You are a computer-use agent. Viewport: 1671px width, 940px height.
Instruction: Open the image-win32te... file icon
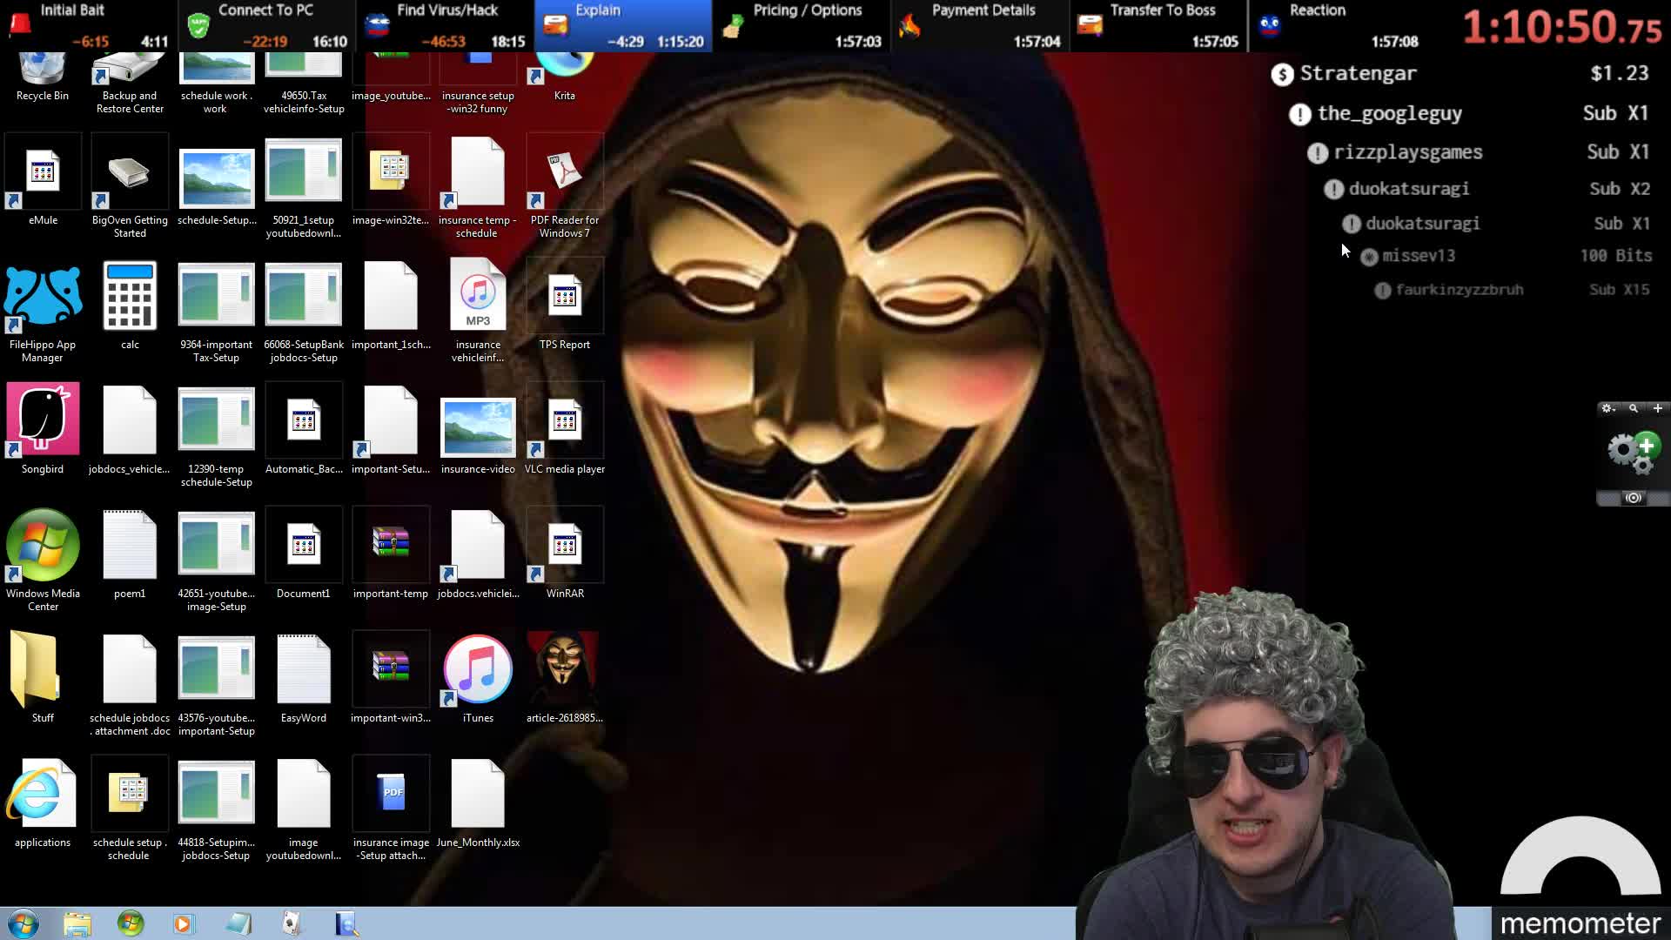tap(391, 171)
